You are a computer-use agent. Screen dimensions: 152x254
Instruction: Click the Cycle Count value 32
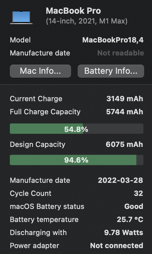point(138,193)
